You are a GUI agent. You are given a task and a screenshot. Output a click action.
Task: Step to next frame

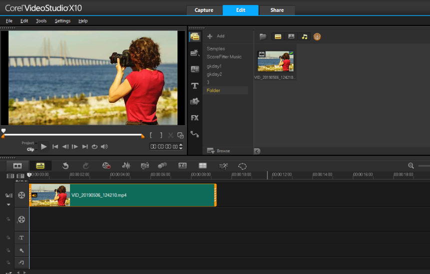(x=75, y=147)
